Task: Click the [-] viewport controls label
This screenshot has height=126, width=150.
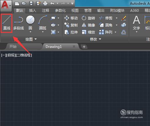Action: pyautogui.click(x=4, y=55)
